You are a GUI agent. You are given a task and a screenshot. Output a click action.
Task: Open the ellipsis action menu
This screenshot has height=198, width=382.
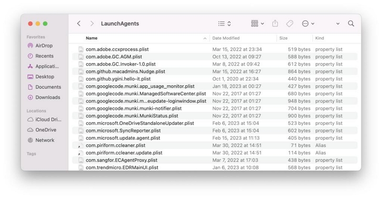click(x=308, y=24)
